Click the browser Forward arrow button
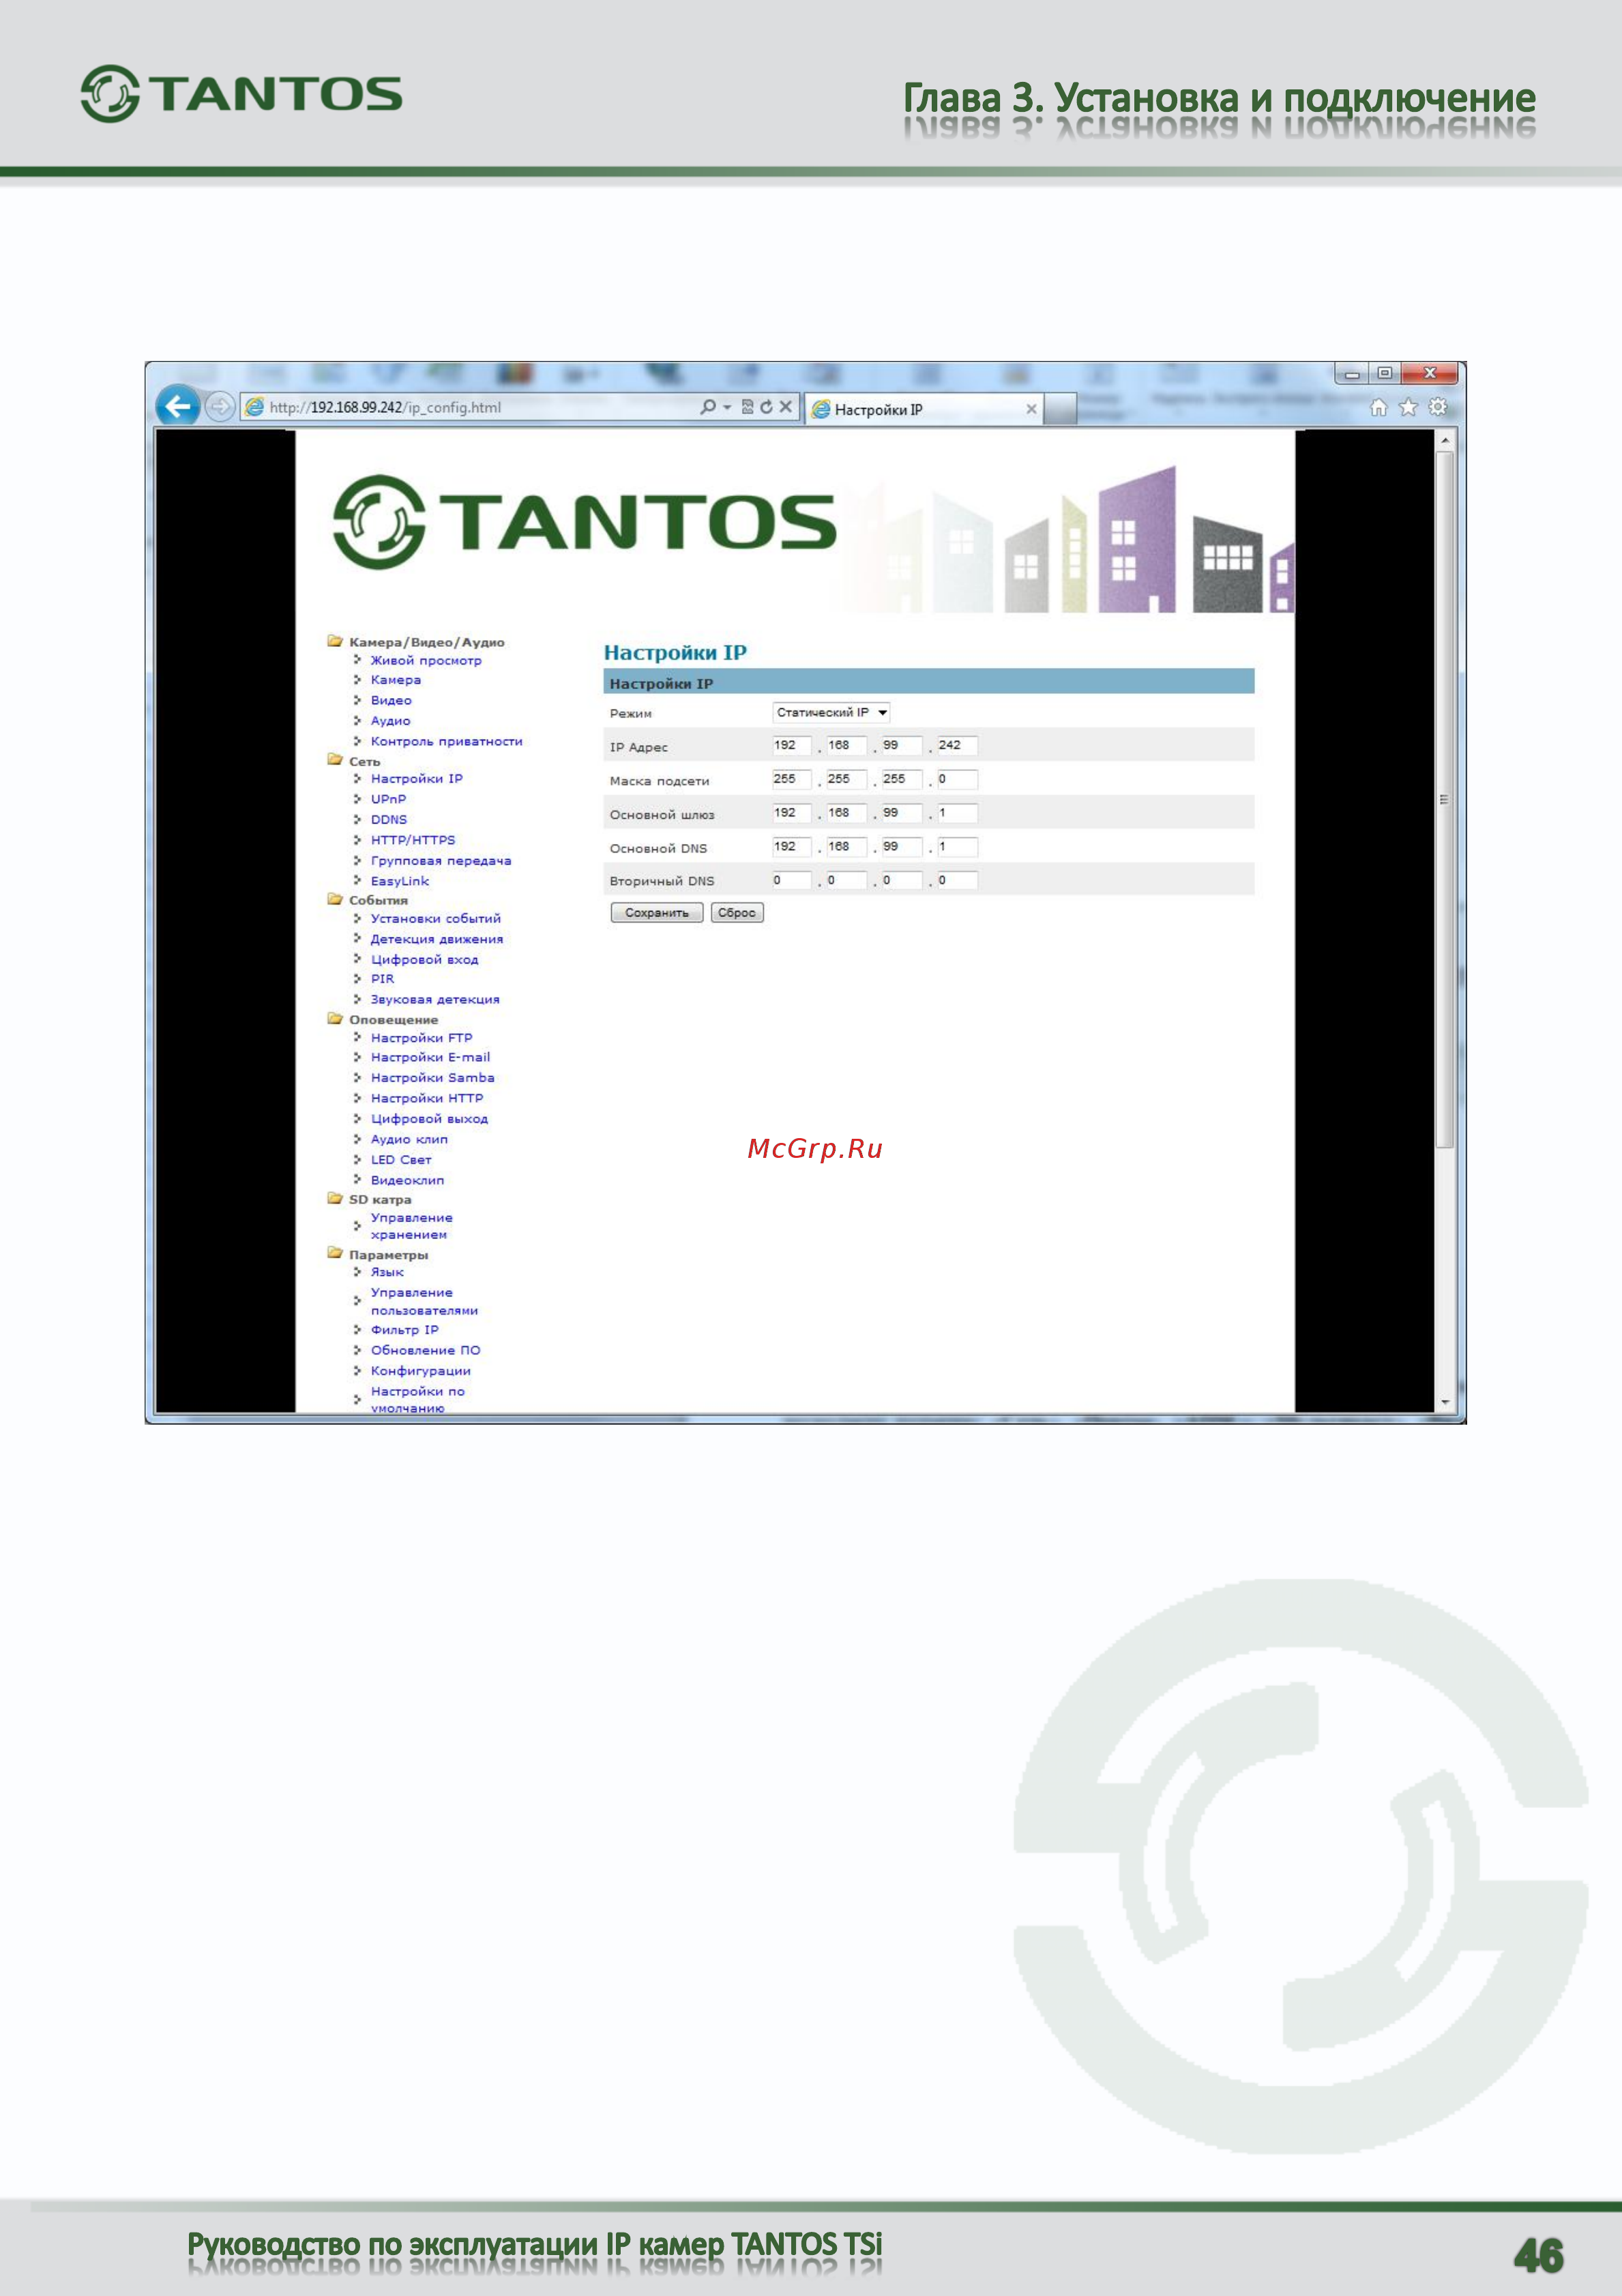 coord(220,407)
